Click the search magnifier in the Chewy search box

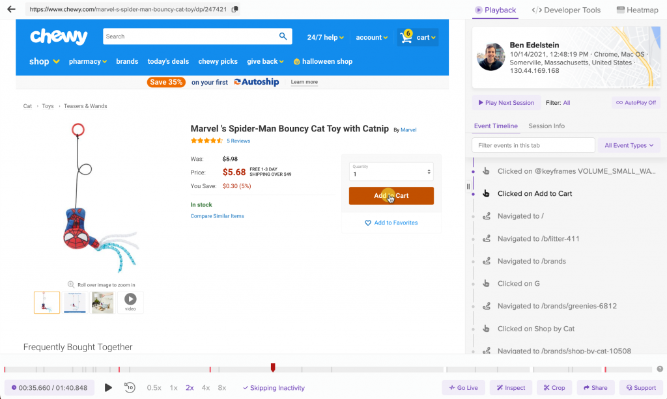click(x=283, y=36)
